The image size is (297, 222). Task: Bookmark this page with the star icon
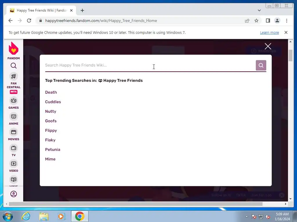(256, 21)
